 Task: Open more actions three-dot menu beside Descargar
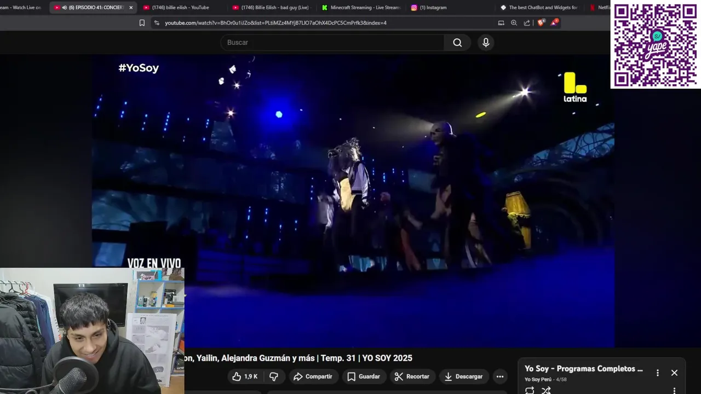pyautogui.click(x=499, y=376)
